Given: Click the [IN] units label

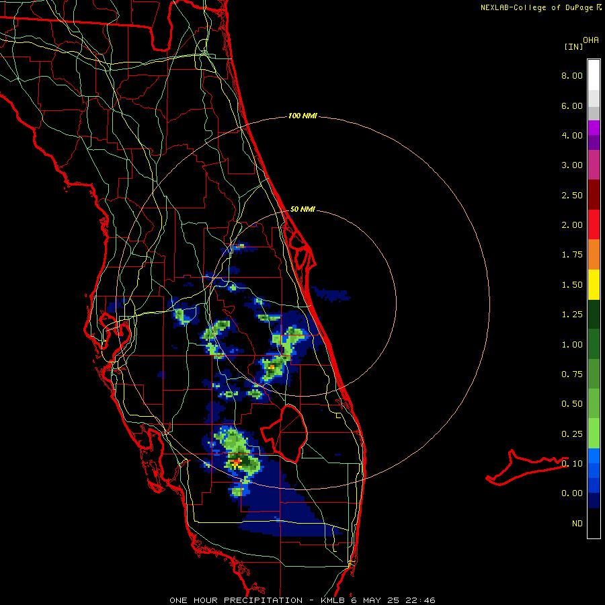Looking at the screenshot, I should click(573, 46).
